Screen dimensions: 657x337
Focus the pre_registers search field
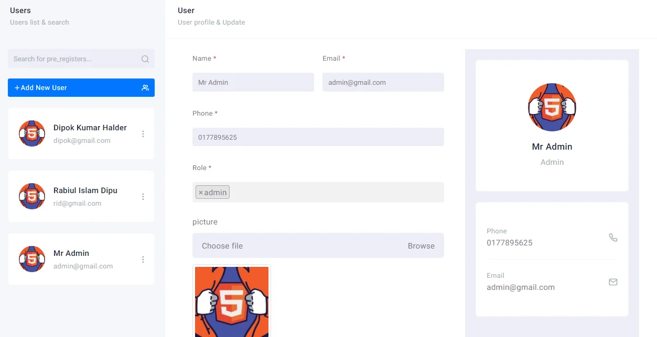pos(73,59)
